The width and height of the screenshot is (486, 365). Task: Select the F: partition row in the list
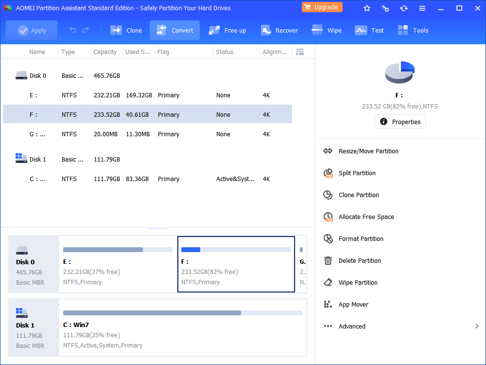(x=146, y=114)
